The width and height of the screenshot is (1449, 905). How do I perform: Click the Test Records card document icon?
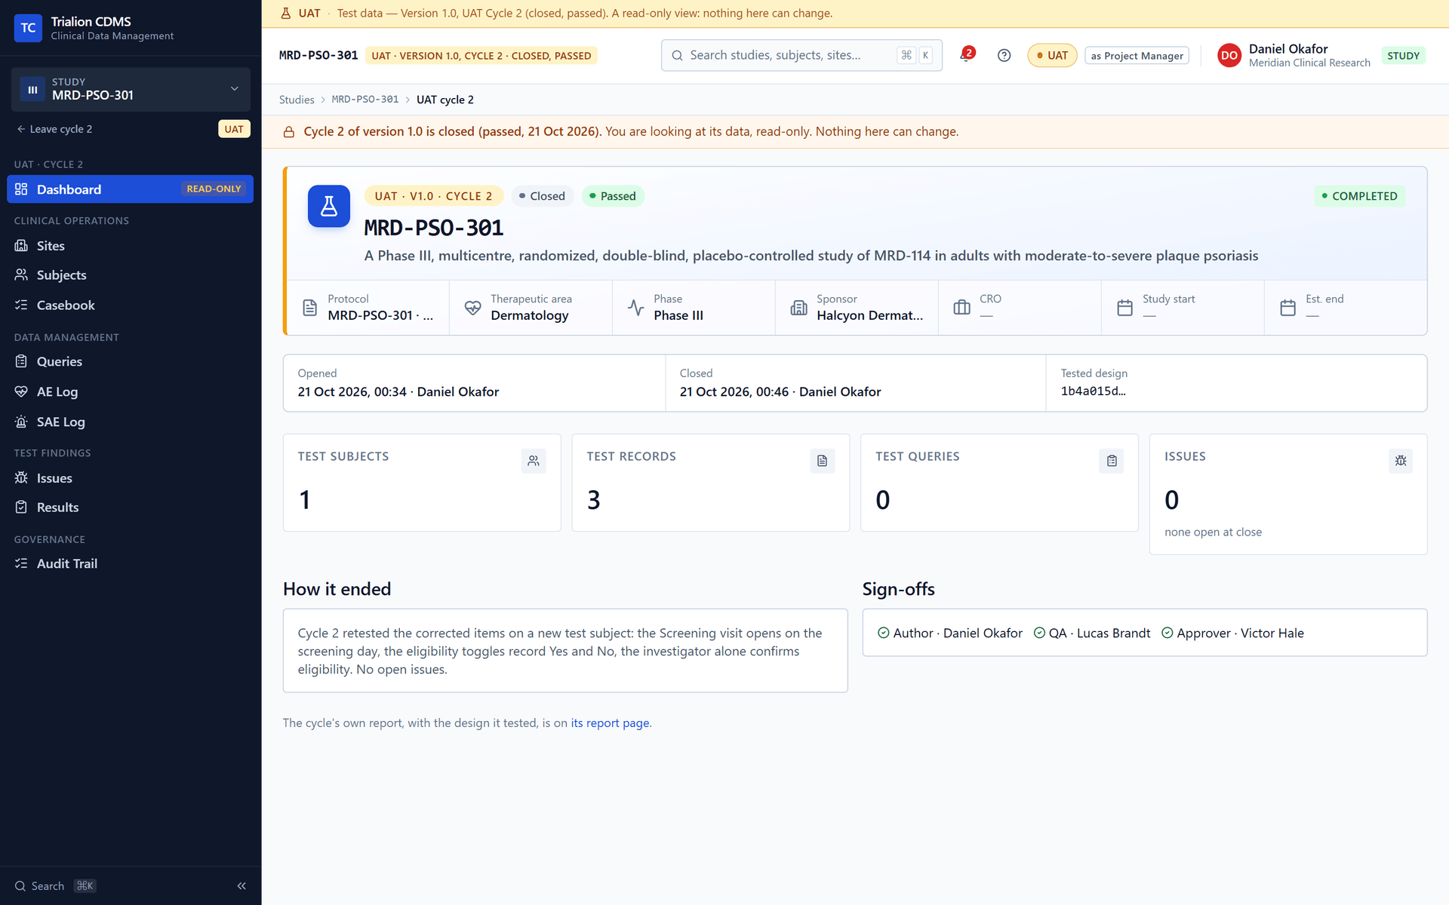pos(823,461)
